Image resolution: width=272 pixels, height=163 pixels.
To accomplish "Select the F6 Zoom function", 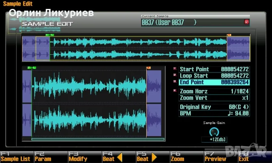I will [187, 157].
